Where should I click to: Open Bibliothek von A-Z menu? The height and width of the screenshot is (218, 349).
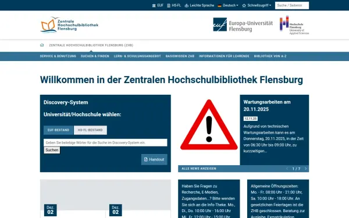tap(270, 56)
